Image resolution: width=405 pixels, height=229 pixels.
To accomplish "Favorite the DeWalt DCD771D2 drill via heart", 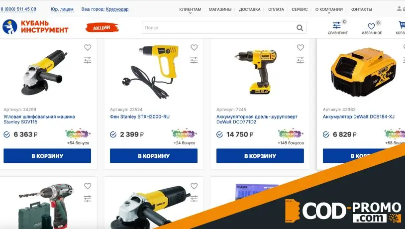I will [301, 48].
